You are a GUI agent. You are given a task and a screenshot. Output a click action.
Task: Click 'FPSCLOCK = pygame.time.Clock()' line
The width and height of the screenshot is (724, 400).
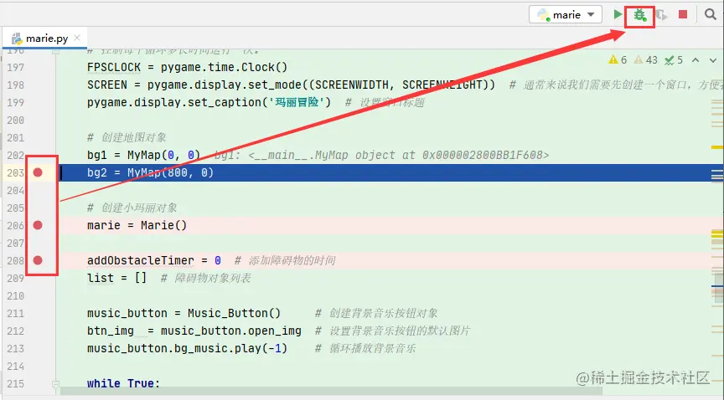[187, 67]
